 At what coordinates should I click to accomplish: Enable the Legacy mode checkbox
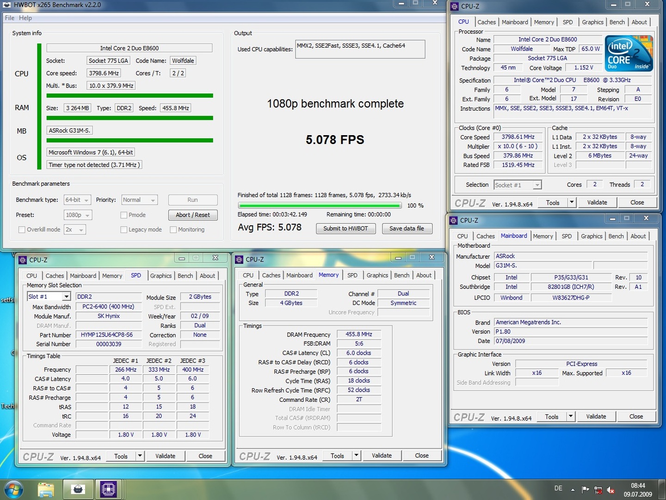pyautogui.click(x=123, y=230)
